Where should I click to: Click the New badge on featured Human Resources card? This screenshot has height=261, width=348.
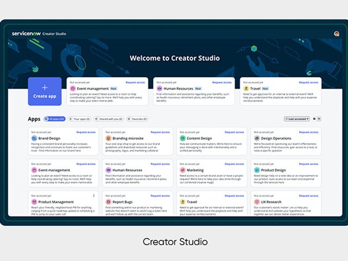198,89
